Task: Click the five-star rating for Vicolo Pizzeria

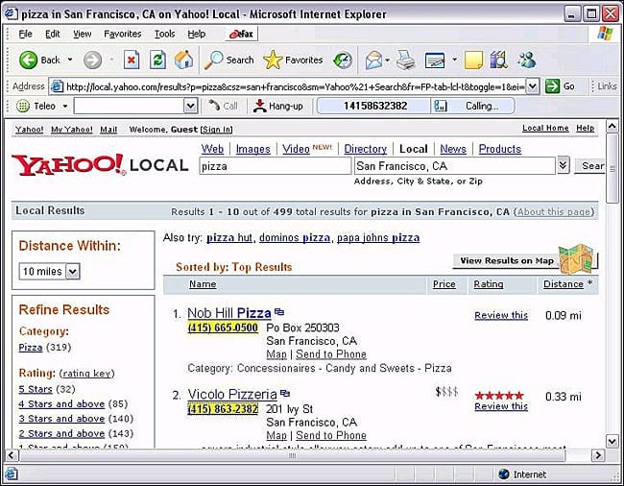Action: click(x=499, y=396)
